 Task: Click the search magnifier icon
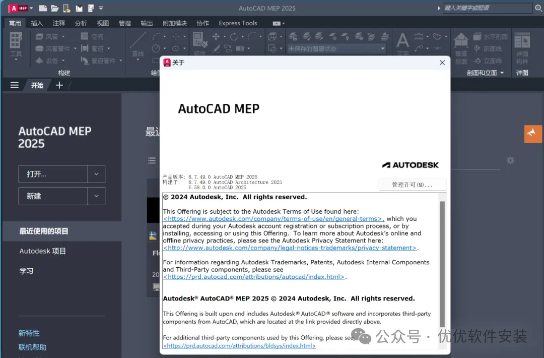click(x=538, y=8)
